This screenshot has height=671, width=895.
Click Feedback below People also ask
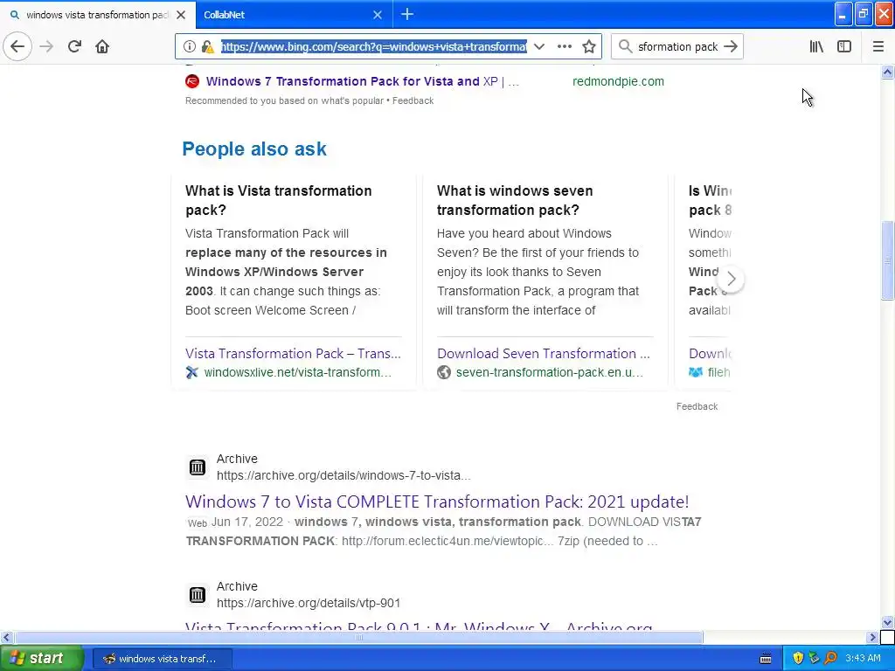click(x=697, y=406)
